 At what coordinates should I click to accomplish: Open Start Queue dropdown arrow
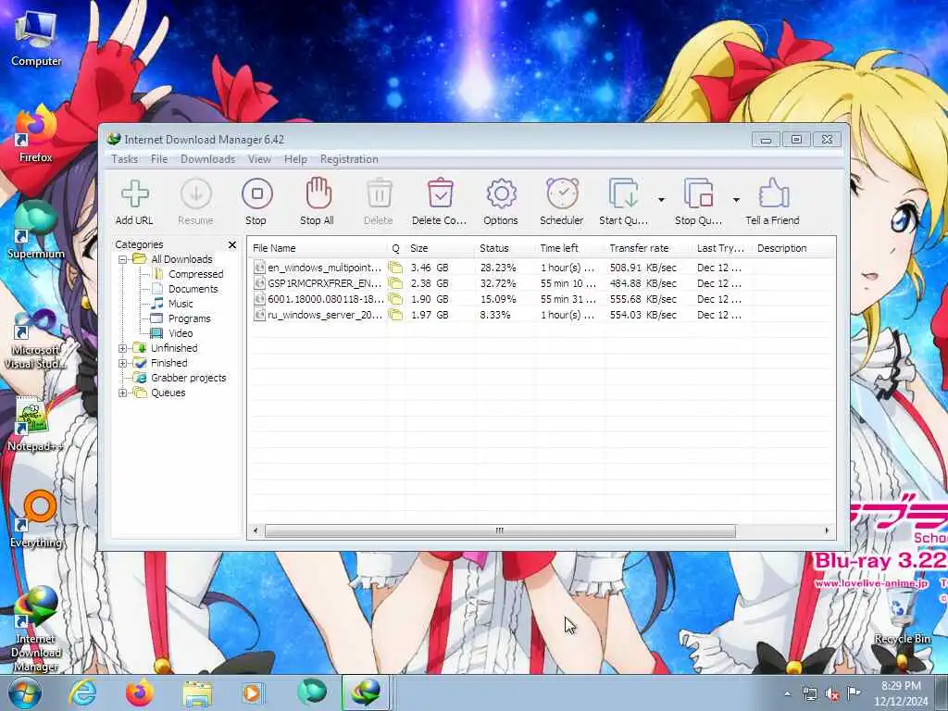(x=661, y=200)
